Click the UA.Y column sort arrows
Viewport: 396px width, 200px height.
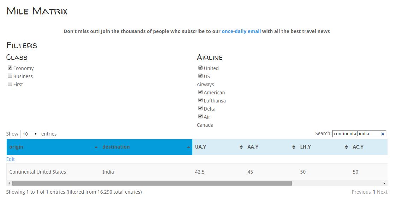(x=241, y=147)
